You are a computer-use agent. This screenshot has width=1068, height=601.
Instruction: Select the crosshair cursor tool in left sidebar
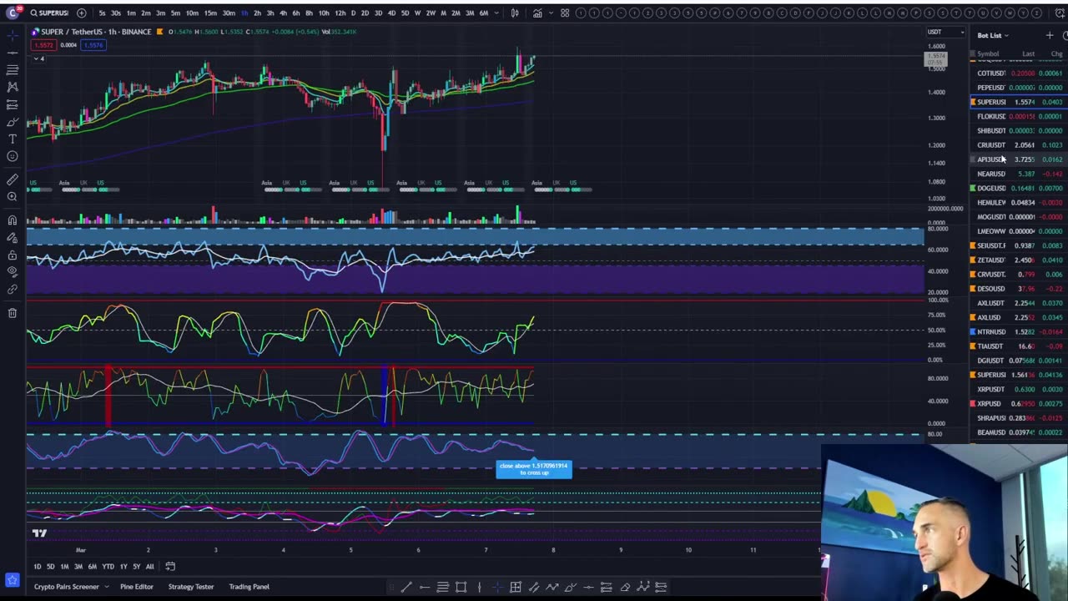point(13,35)
